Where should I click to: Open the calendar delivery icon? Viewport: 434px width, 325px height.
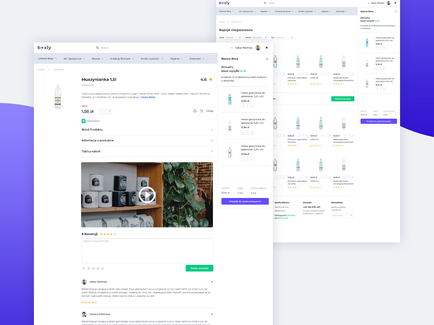(x=201, y=111)
